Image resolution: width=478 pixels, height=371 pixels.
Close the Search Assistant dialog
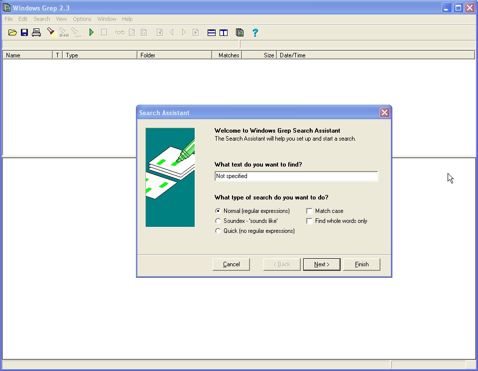click(x=384, y=113)
